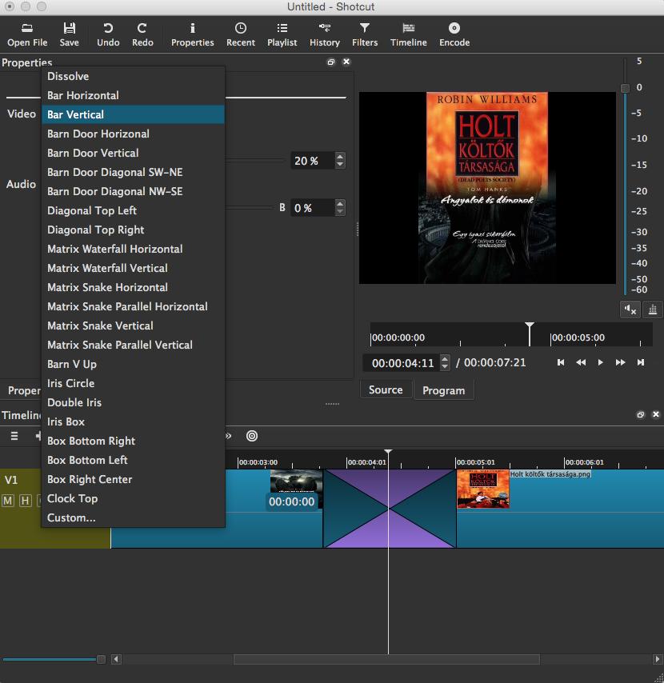664x683 pixels.
Task: Open the timeline hamburger menu
Action: (14, 436)
